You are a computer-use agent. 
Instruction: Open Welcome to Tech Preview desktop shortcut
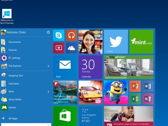tap(7, 17)
